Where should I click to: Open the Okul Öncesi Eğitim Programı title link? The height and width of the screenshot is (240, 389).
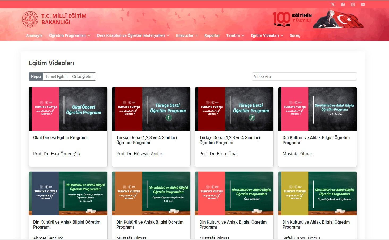pos(60,138)
